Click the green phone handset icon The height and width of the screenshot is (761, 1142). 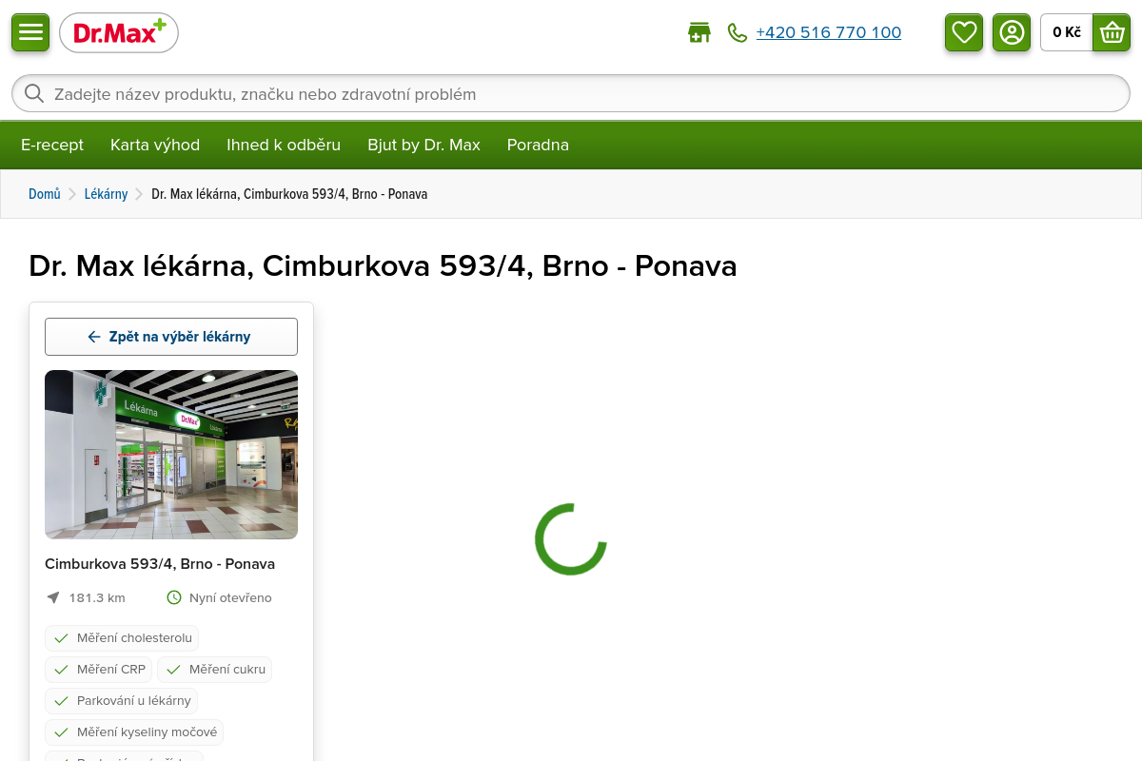click(x=738, y=32)
